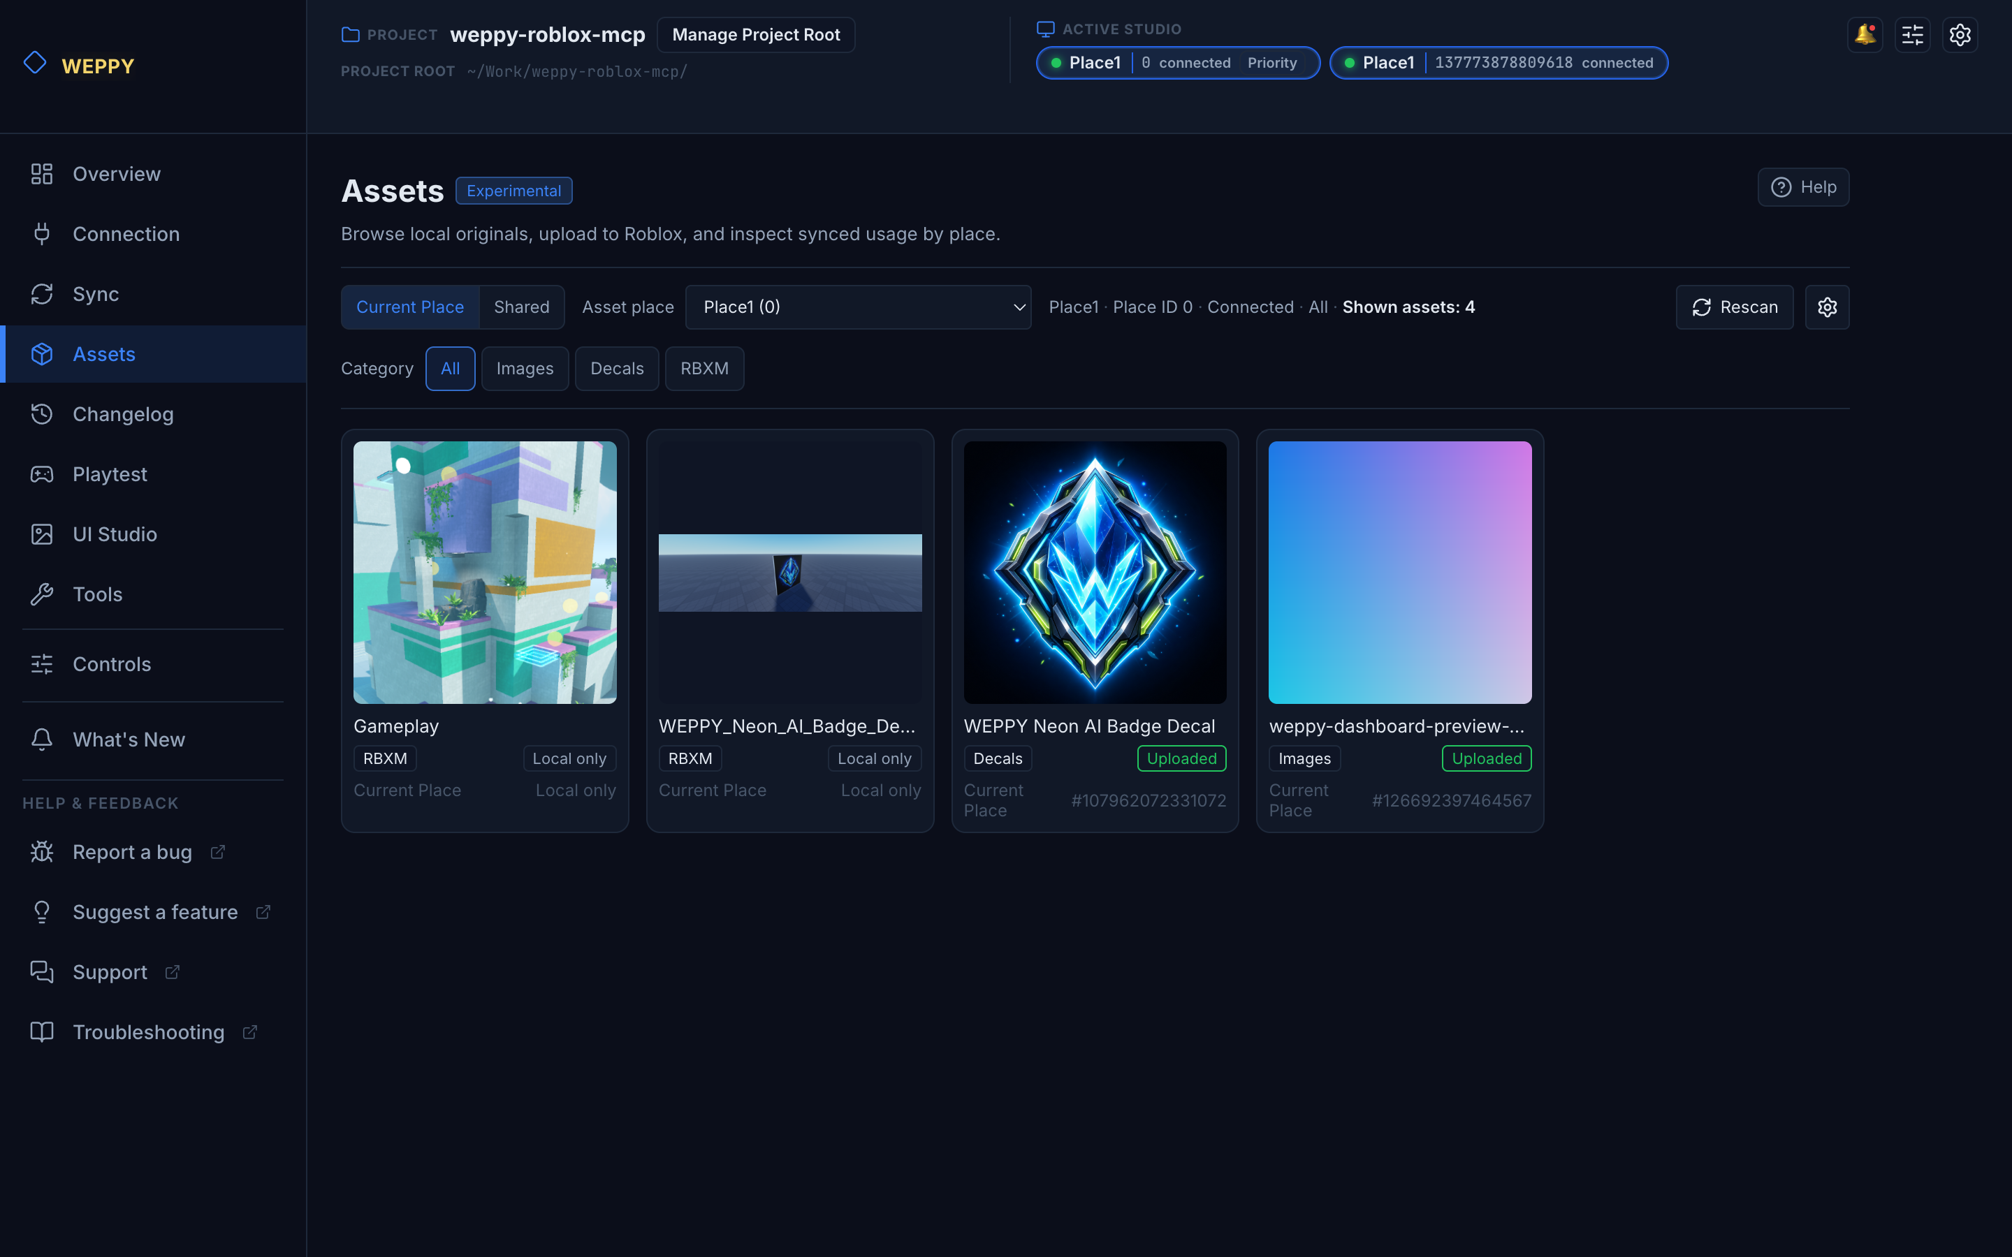
Task: Filter assets by Decals category
Action: [617, 368]
